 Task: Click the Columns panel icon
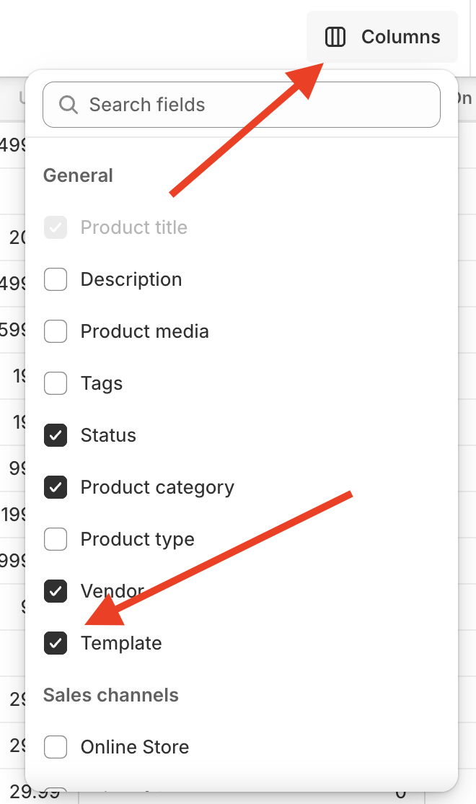335,36
